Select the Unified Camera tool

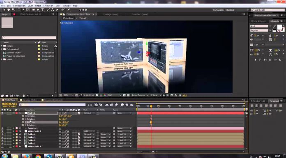tap(23, 10)
